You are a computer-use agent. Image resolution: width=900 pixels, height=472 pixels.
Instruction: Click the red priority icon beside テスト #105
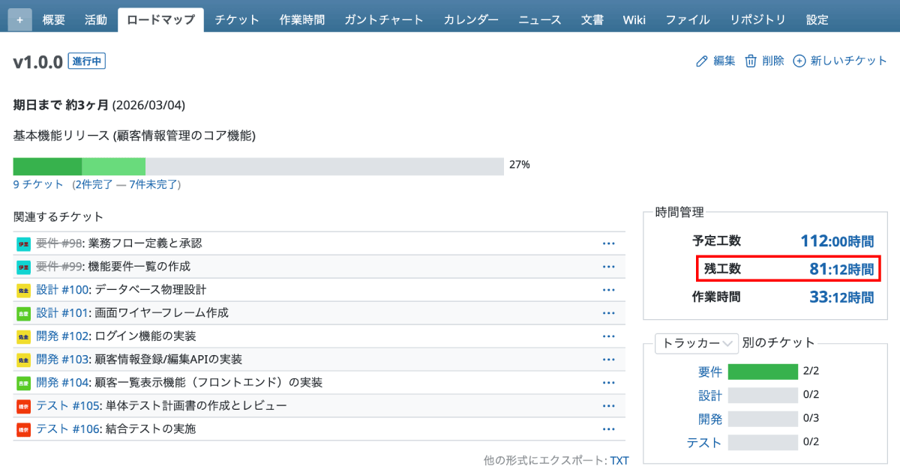[23, 406]
